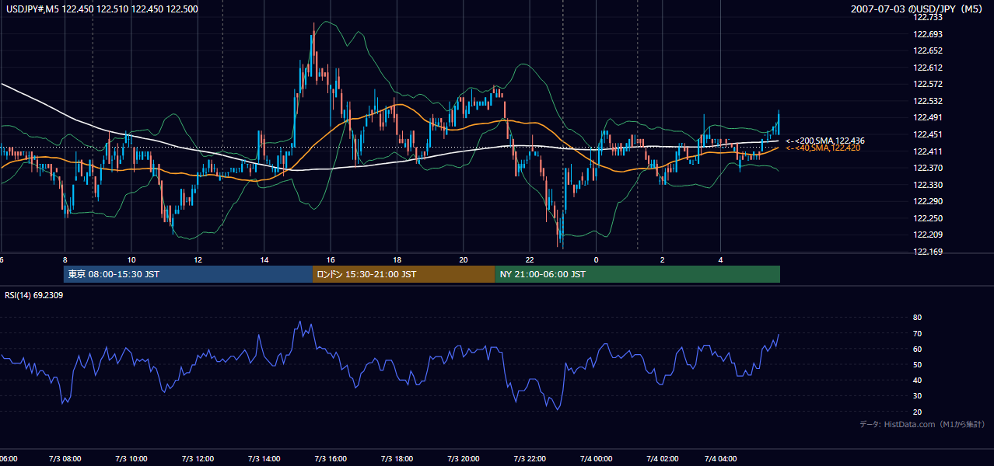Click the 7/3 12:00 time label
Viewport: 994px width, 466px height.
point(198,459)
